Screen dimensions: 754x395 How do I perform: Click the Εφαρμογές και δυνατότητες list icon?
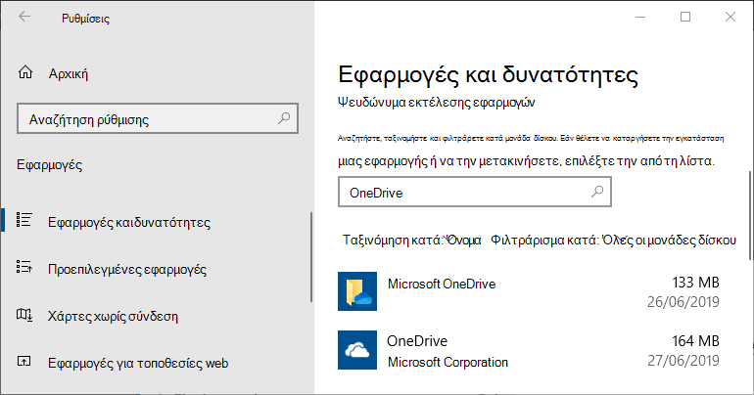tap(24, 220)
